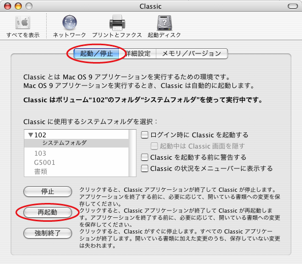
Task: Click the 再起動 button
Action: [48, 212]
